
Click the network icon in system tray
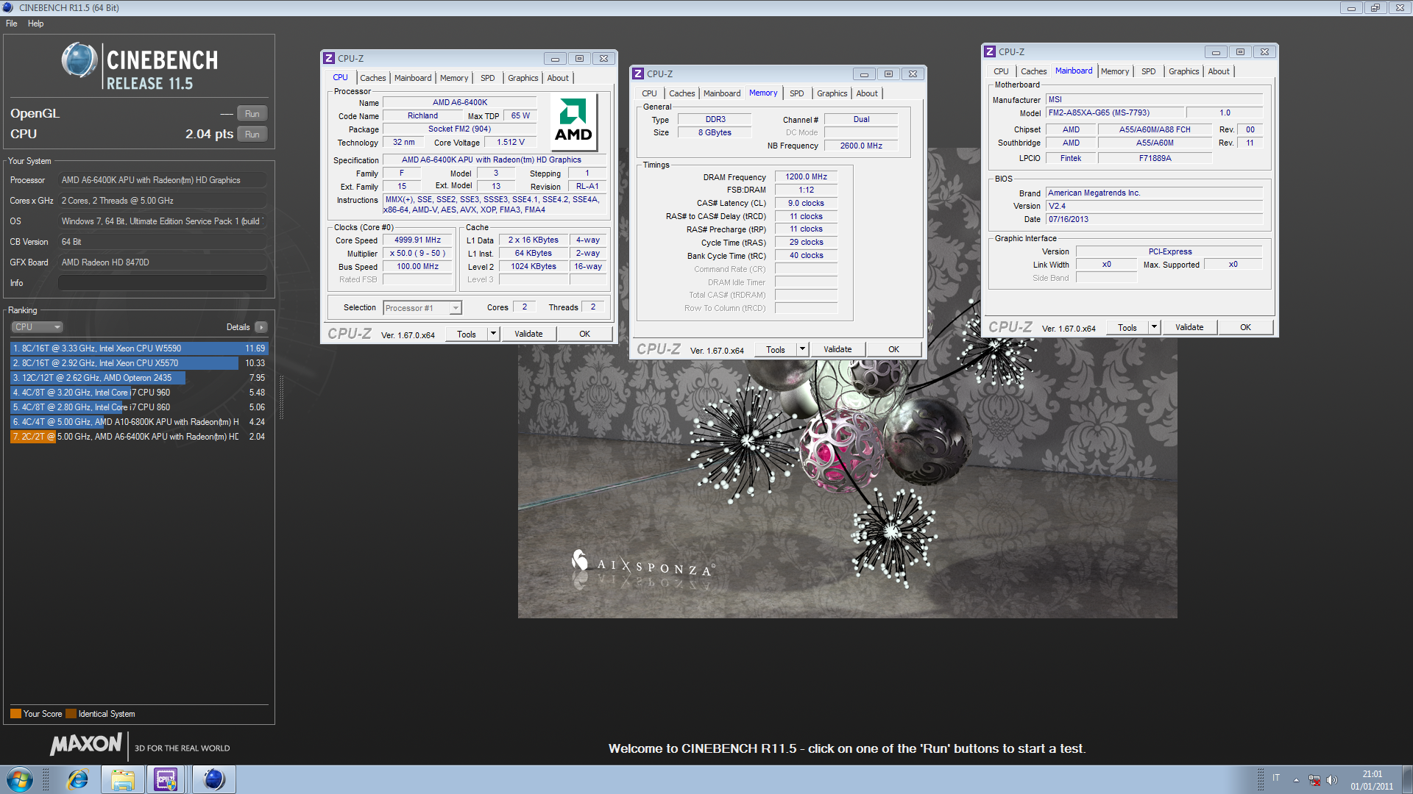[x=1314, y=780]
